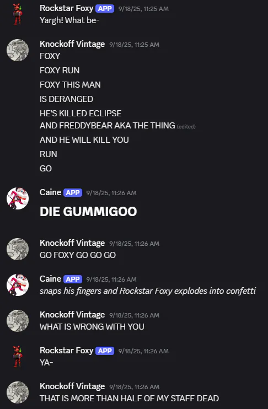Click the italic snaps his fingers message
Screen dimensions: 268x409
[x=148, y=291]
